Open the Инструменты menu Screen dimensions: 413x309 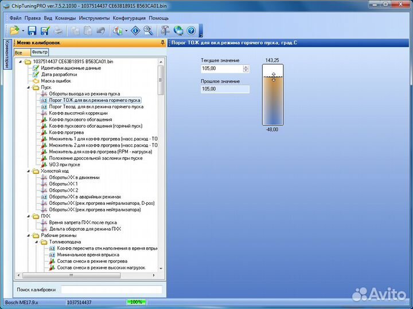point(94,18)
